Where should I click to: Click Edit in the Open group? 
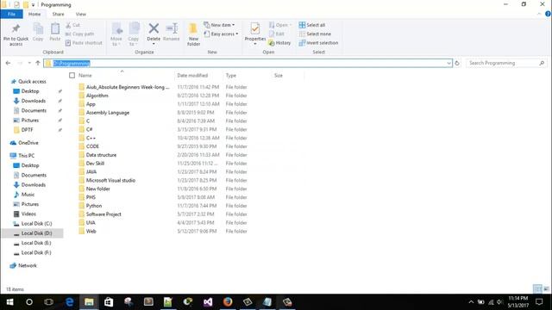coord(277,34)
